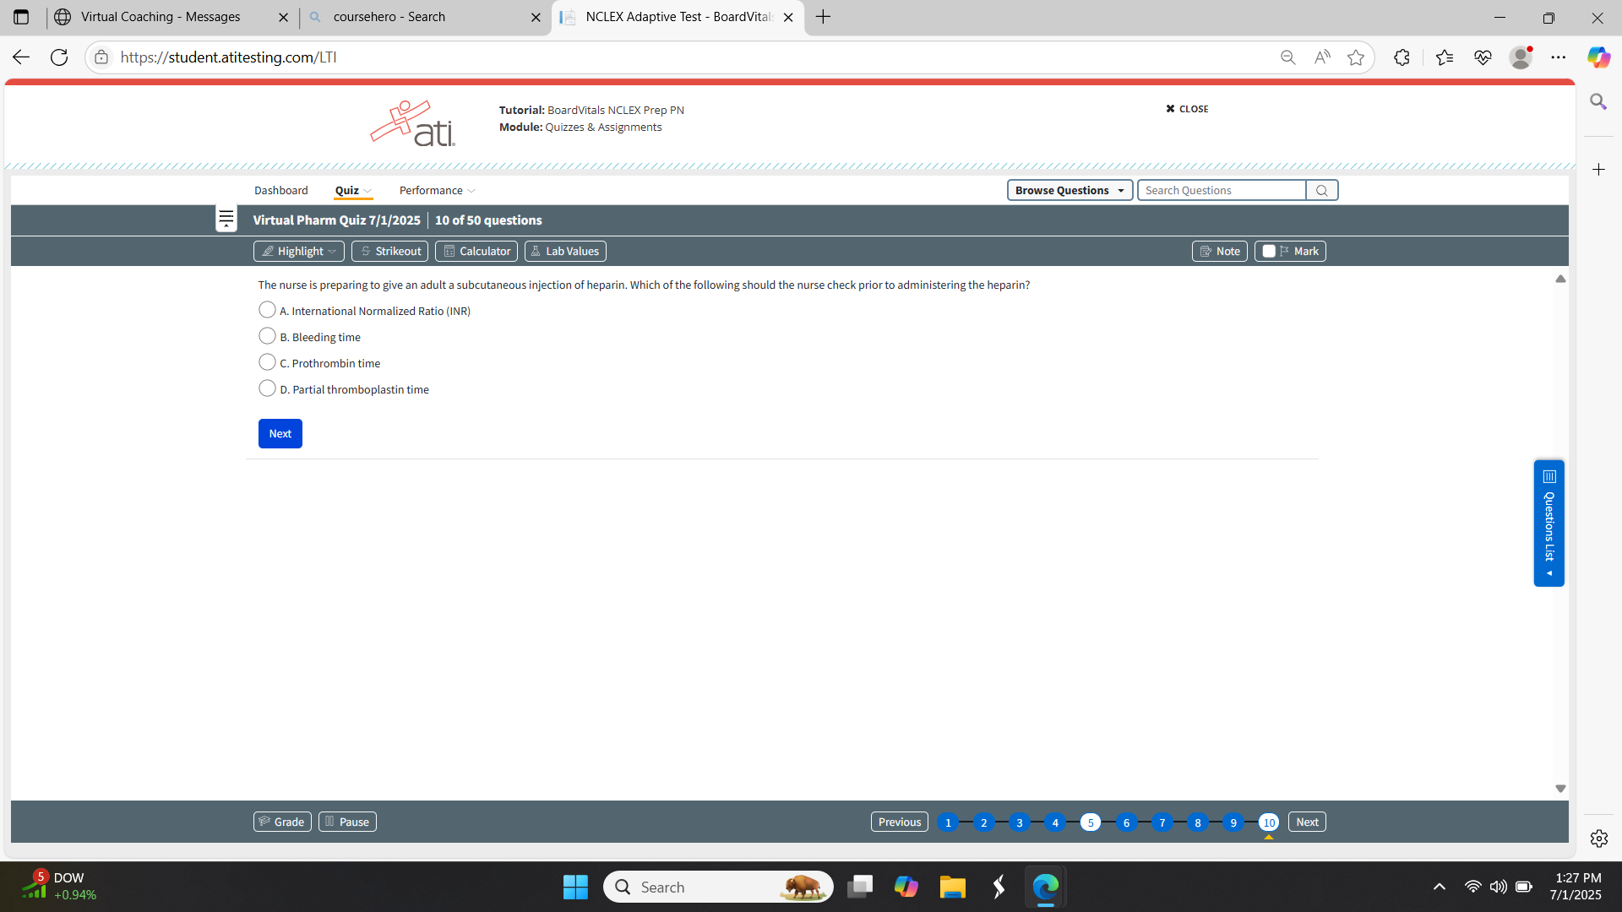Jump to question 5 in progress tracker

1090,822
